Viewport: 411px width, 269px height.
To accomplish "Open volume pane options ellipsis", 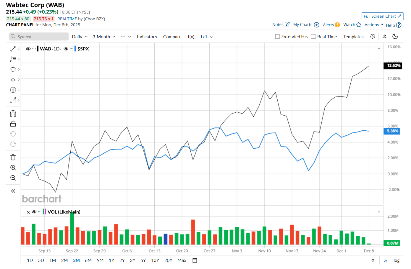I will pos(40,211).
